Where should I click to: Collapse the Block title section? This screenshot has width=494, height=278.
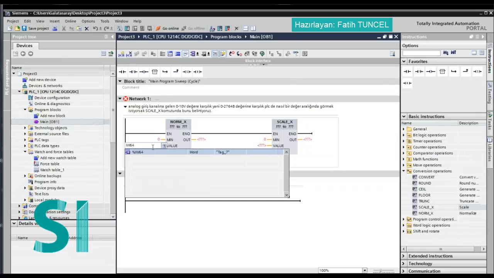pos(120,81)
